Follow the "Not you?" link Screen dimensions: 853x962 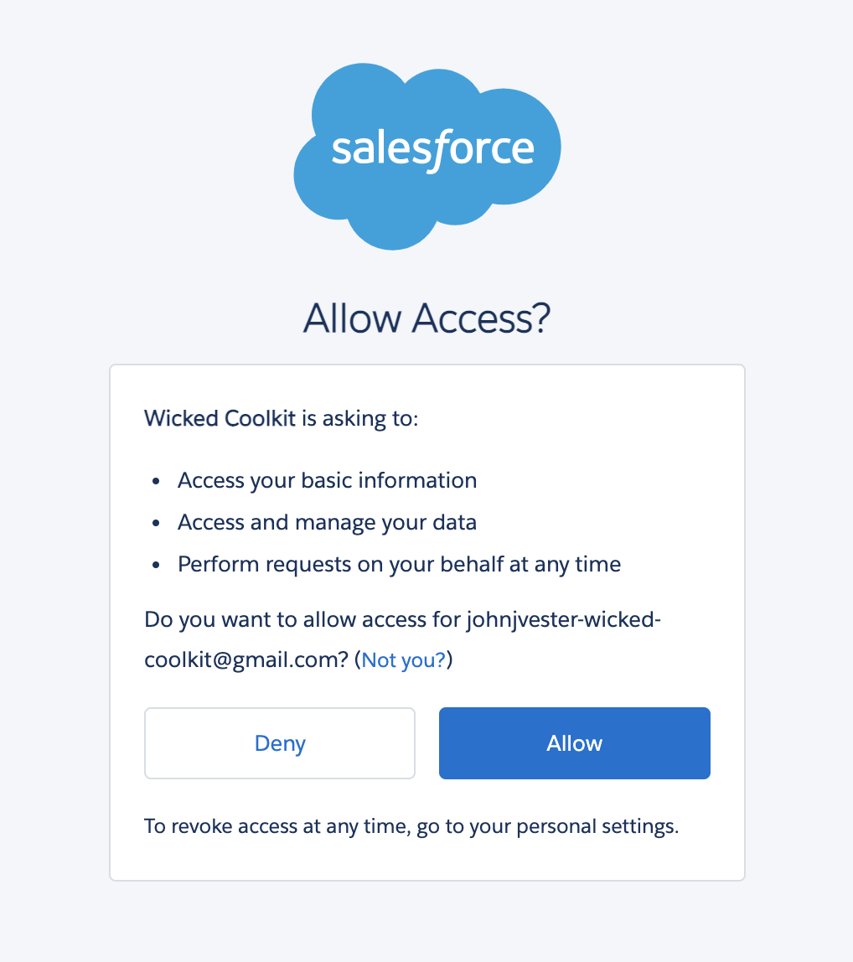(x=404, y=660)
